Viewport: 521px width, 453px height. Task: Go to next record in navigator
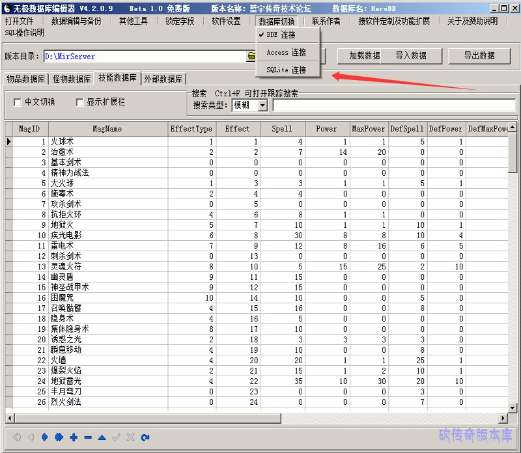(x=45, y=437)
